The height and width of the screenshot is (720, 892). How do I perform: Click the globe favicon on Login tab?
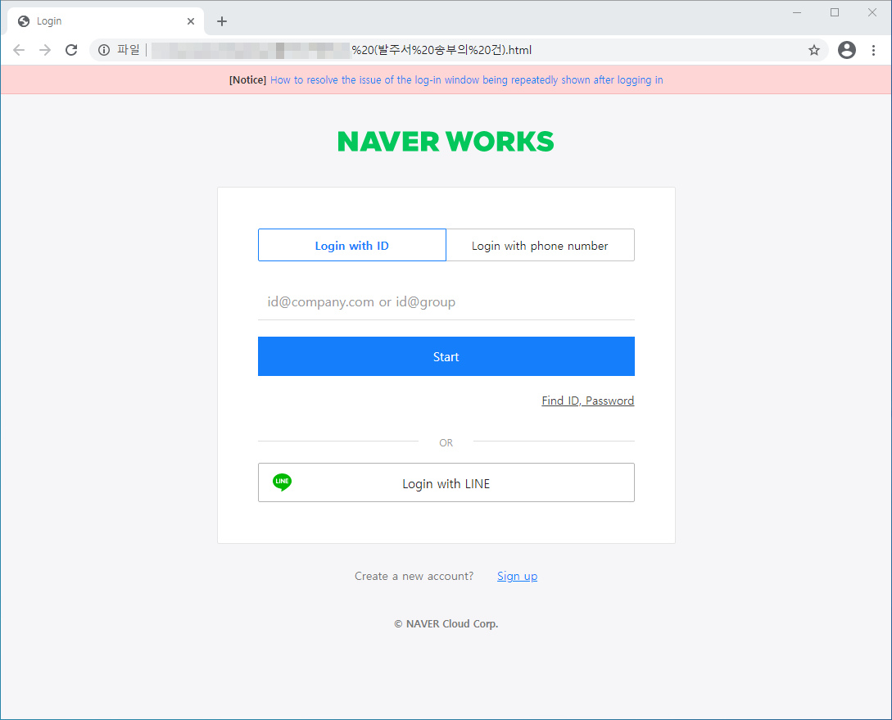(x=24, y=21)
